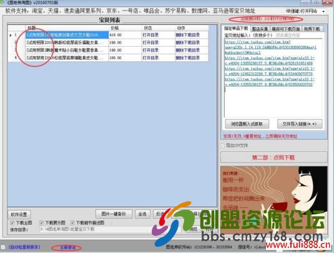Select the highlighted title in row 1
334x253 pixels.
tap(67, 35)
